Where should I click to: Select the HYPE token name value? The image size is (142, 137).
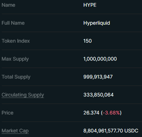coord(90,5)
